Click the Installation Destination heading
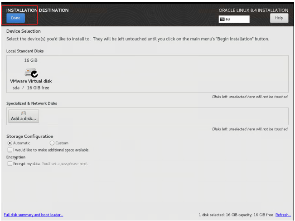Screen dimensions: 295x221 point(37,10)
